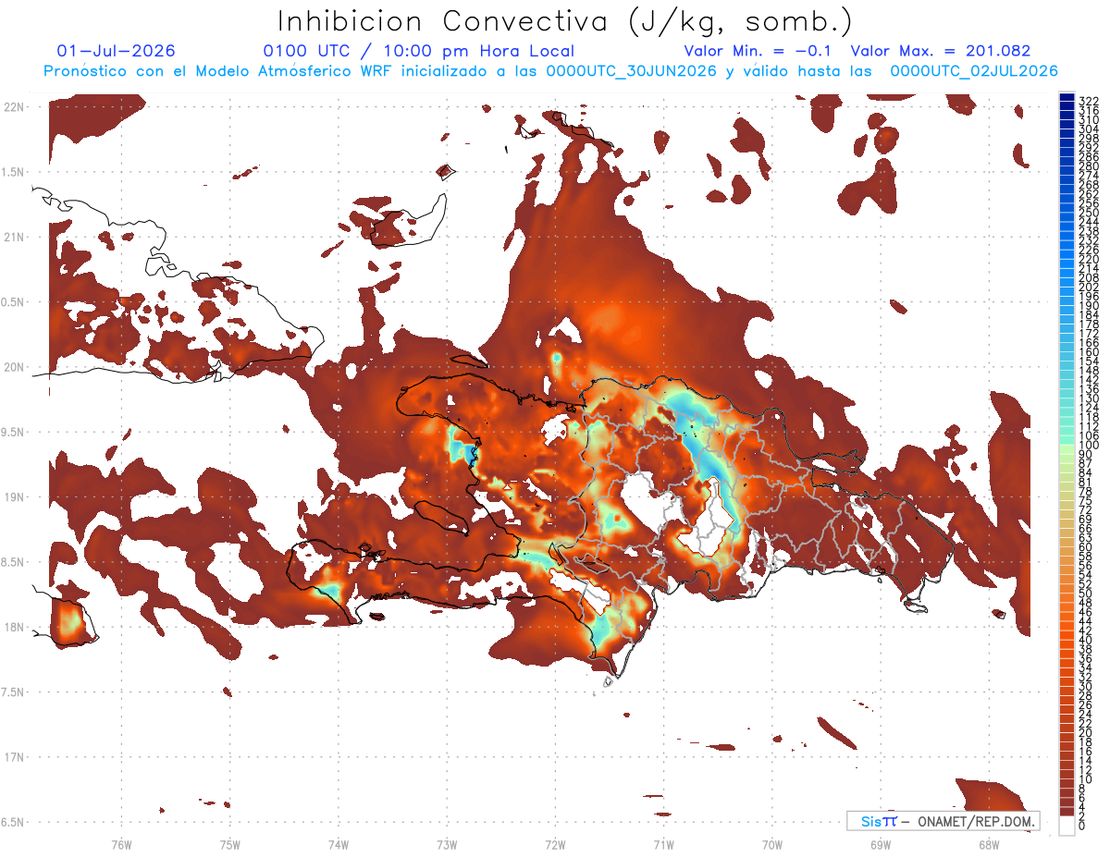Click the "17N" latitude label

coord(14,757)
